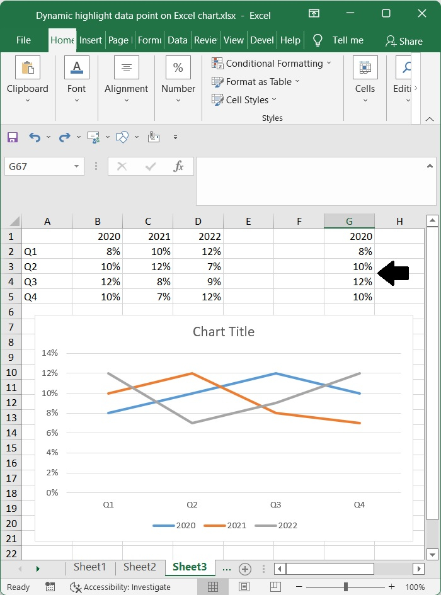Collapse the ribbon with the chevron
The width and height of the screenshot is (441, 595).
tap(430, 119)
